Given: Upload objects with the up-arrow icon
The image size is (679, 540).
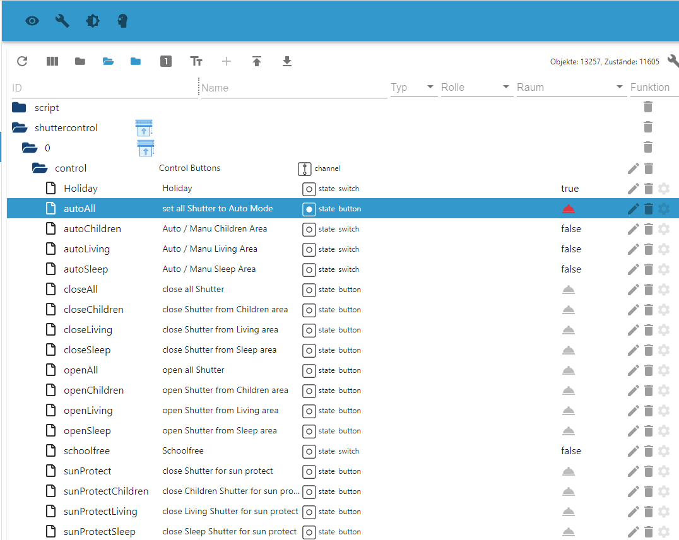Looking at the screenshot, I should point(257,61).
